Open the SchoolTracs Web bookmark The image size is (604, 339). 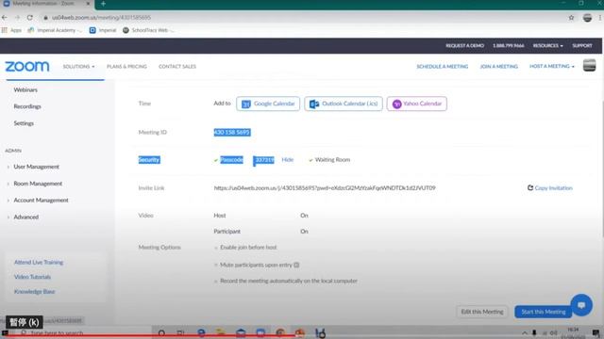[148, 30]
